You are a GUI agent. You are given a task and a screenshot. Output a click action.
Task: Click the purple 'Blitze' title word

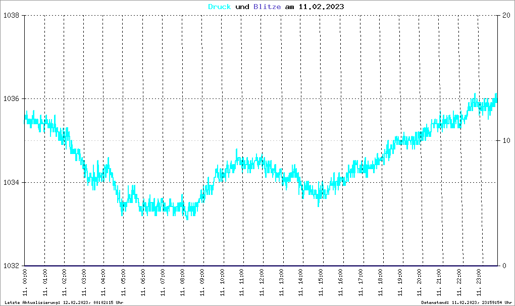(x=267, y=7)
